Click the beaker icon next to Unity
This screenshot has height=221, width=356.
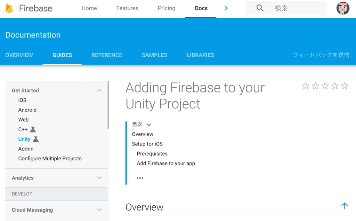pos(36,139)
